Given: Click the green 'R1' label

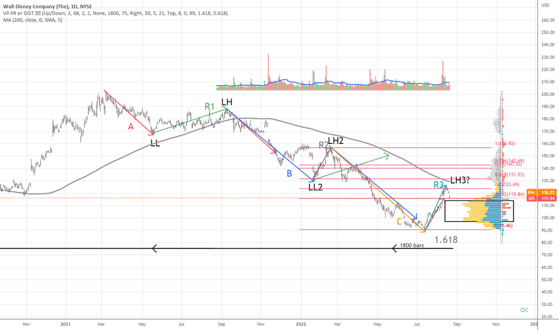Looking at the screenshot, I should [210, 106].
